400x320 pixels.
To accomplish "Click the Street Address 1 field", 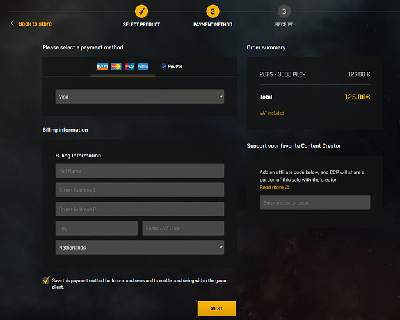I will pyautogui.click(x=140, y=190).
